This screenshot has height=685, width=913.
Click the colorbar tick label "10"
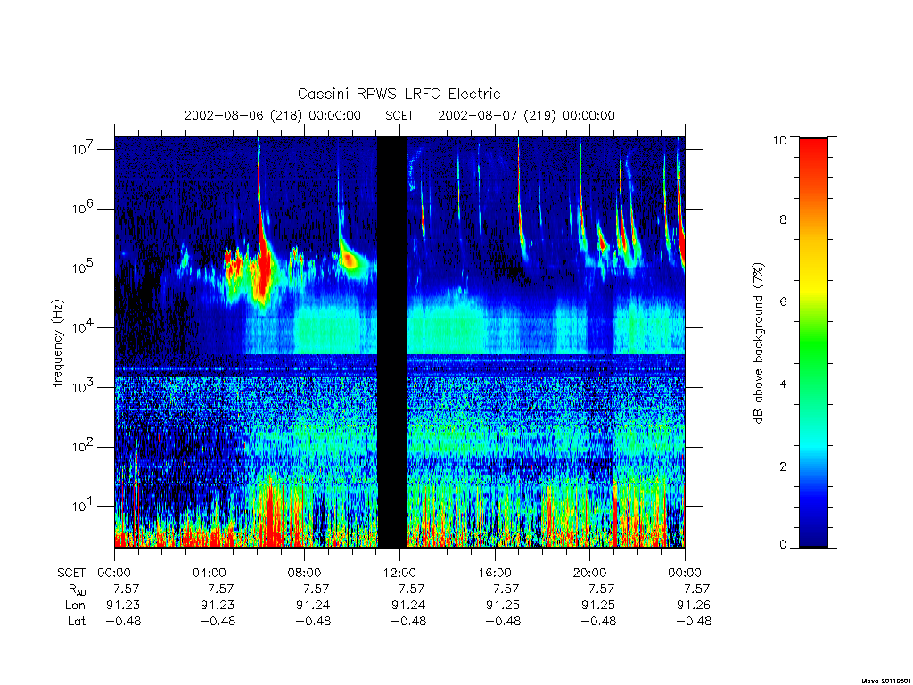[x=779, y=140]
